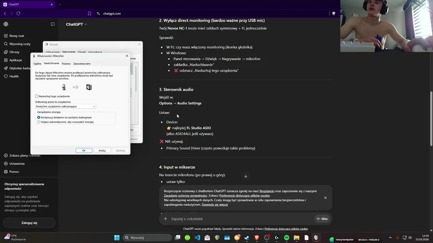Open a new browser tab with plus

tap(60, 4)
